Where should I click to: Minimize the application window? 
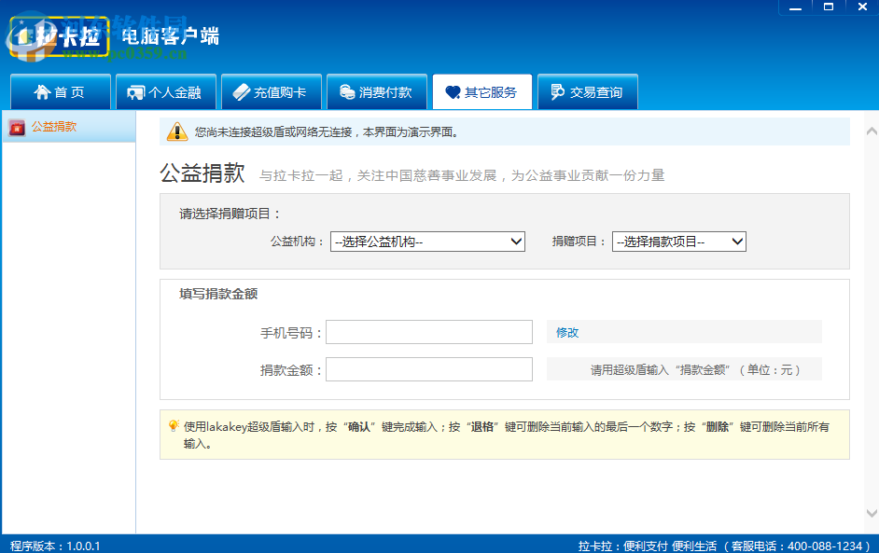pos(795,7)
